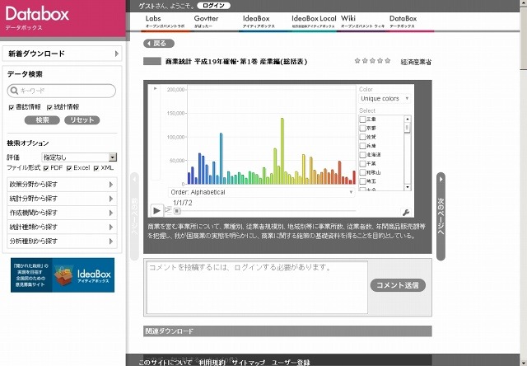Viewport: 527px width, 366px height.
Task: Click the small trail toggle beside play
Action: tap(168, 210)
